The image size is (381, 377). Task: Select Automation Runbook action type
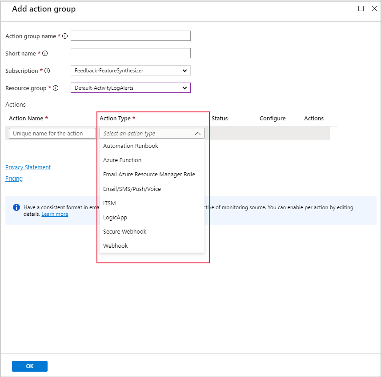click(x=131, y=146)
